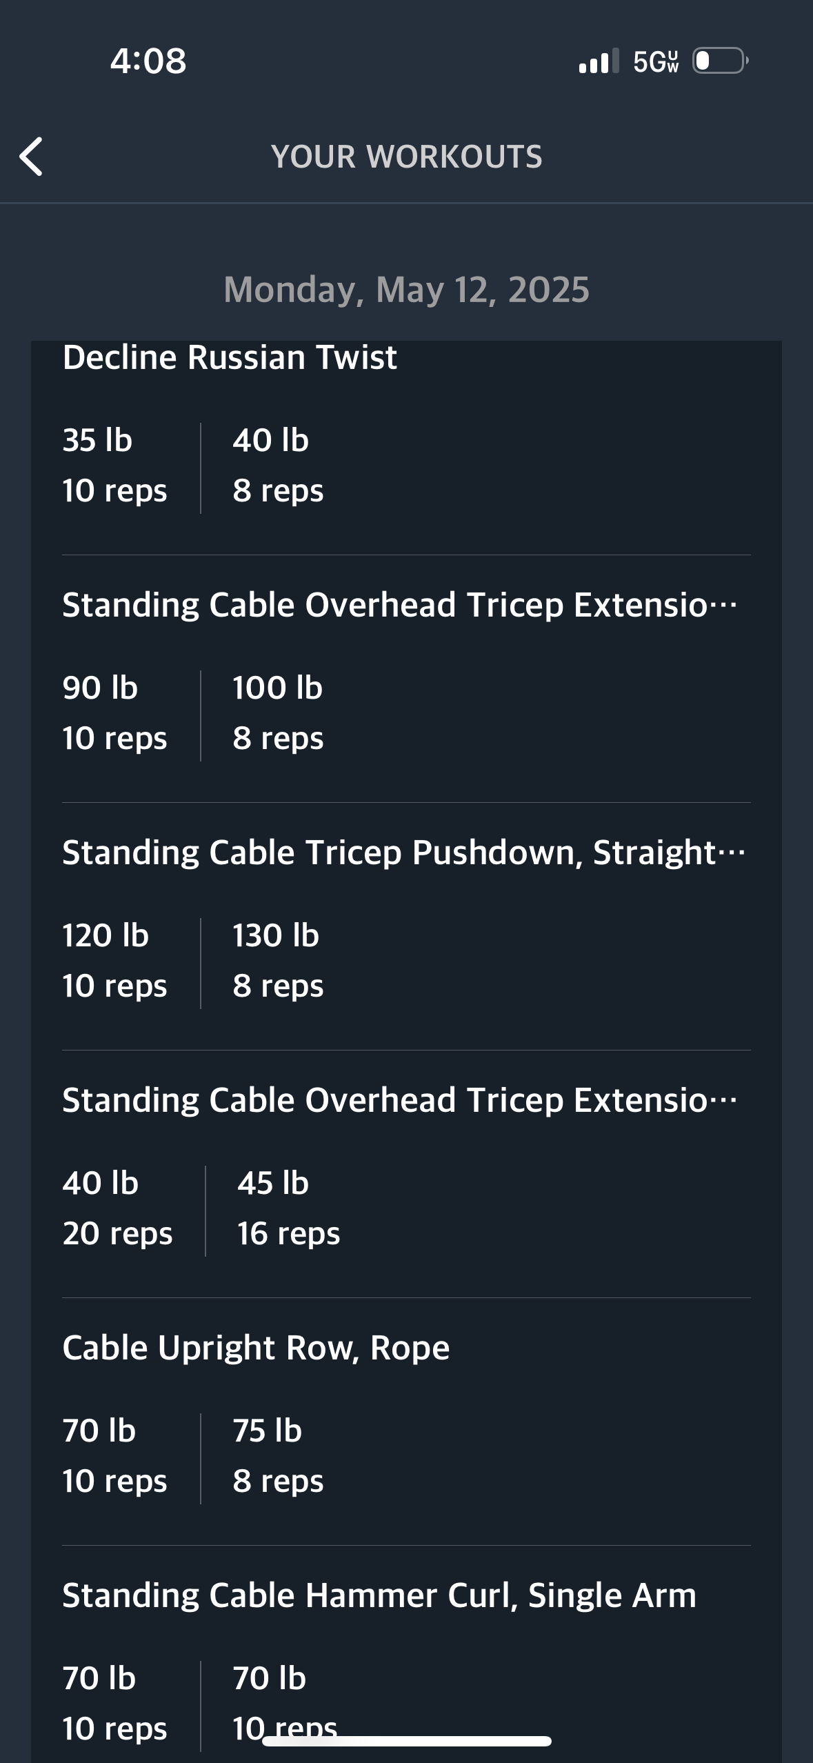Tap the YOUR WORKOUTS header title
Image resolution: width=813 pixels, height=1763 pixels.
click(x=406, y=157)
